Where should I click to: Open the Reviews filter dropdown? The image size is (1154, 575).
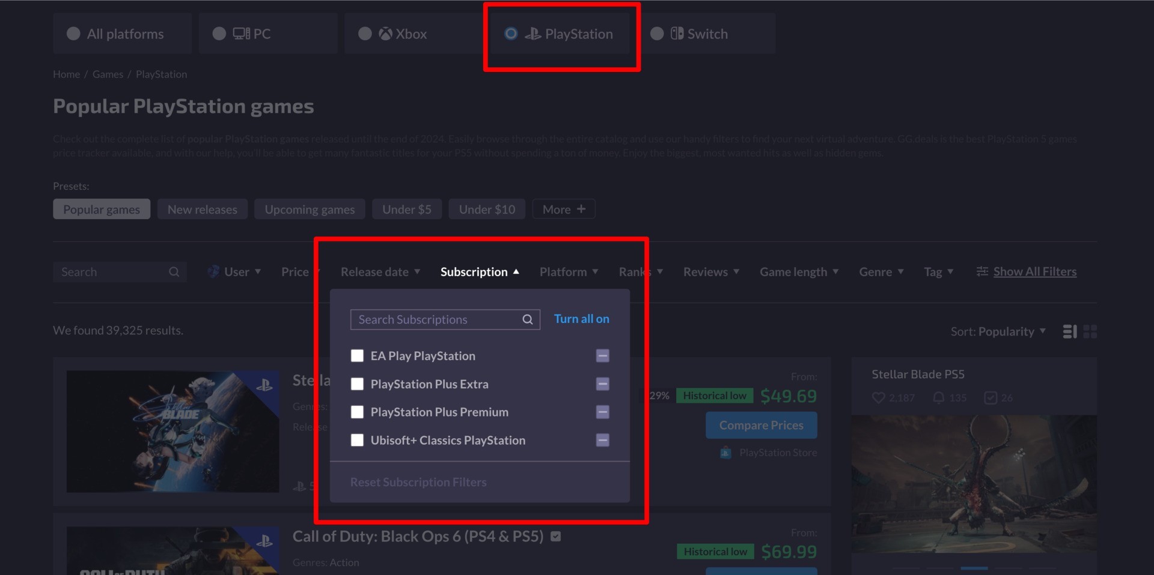tap(711, 272)
